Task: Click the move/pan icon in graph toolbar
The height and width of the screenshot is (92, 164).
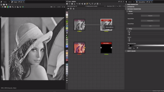Action: point(69,4)
